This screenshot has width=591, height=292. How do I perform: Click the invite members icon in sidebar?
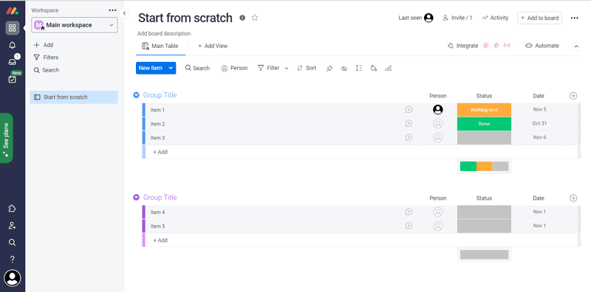pos(13,226)
